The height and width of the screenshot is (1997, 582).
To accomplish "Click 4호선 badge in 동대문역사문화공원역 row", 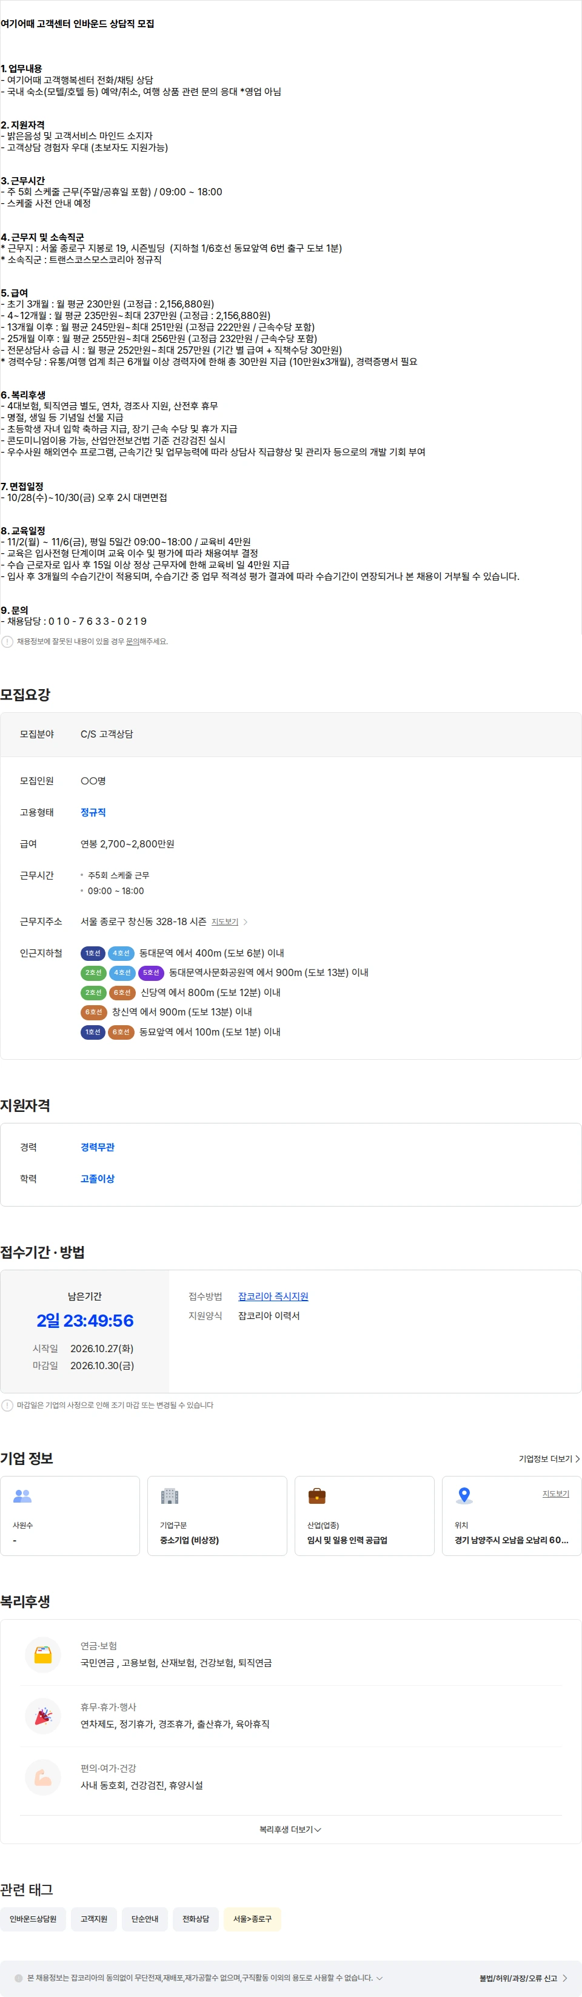I will [122, 972].
